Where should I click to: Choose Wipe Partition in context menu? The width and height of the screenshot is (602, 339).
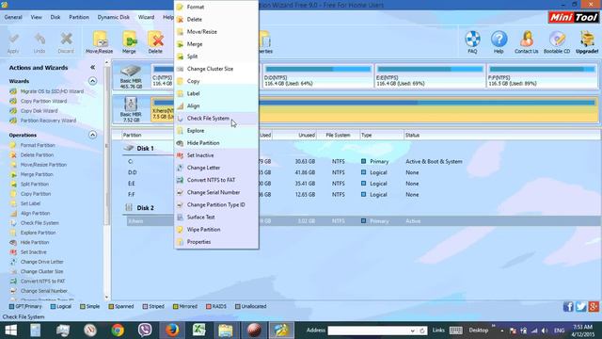pos(216,230)
